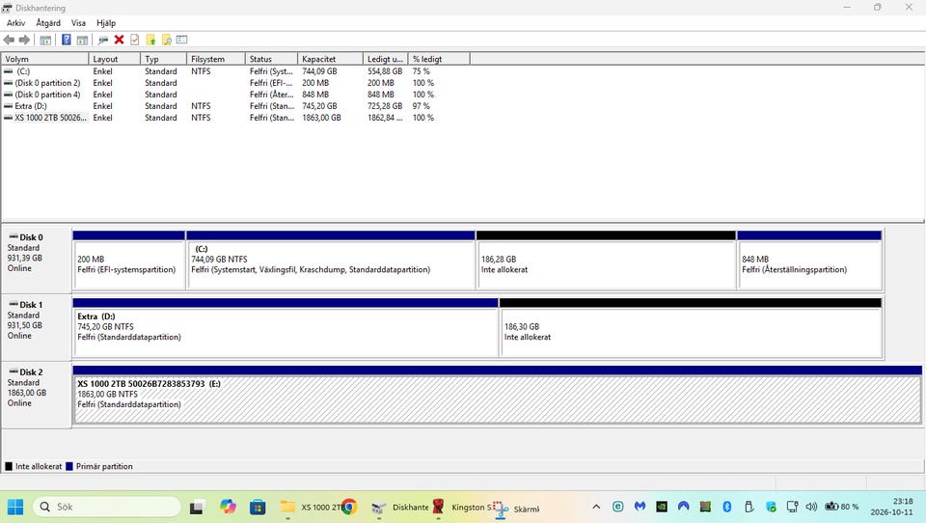Select the Disk 1 label box
Screen dimensions: 926x523
(37, 327)
